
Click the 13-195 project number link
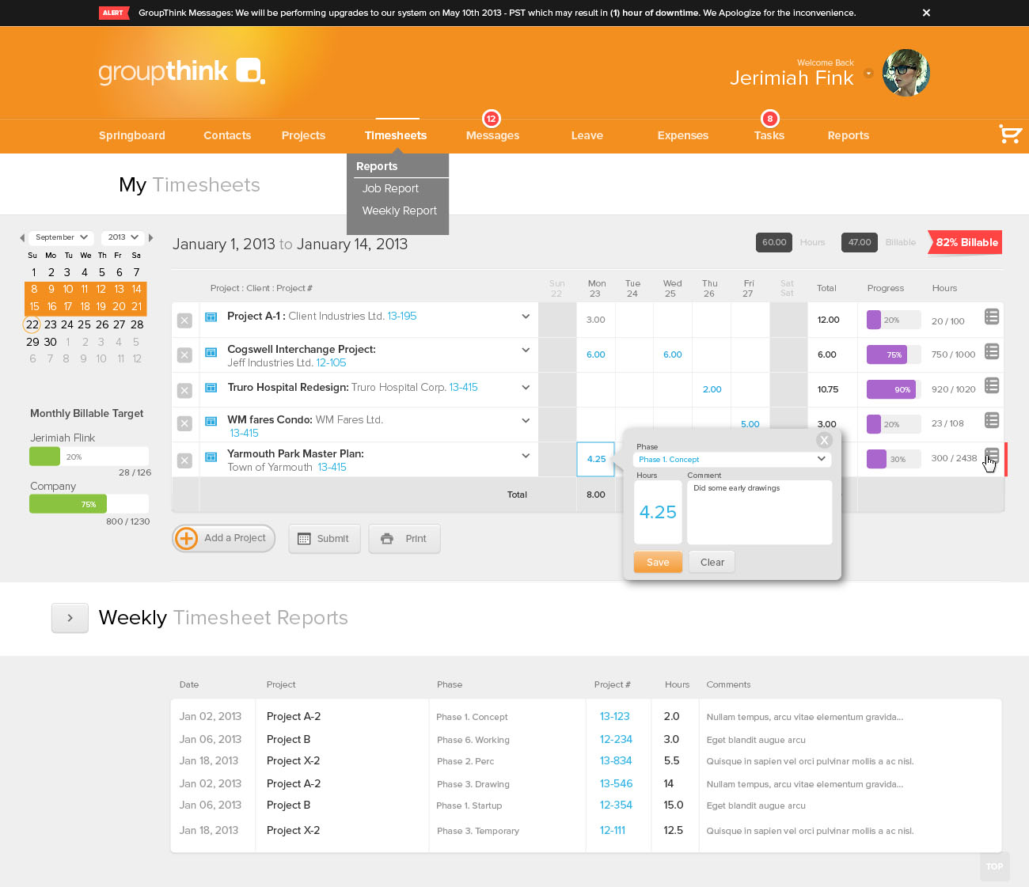(x=402, y=316)
